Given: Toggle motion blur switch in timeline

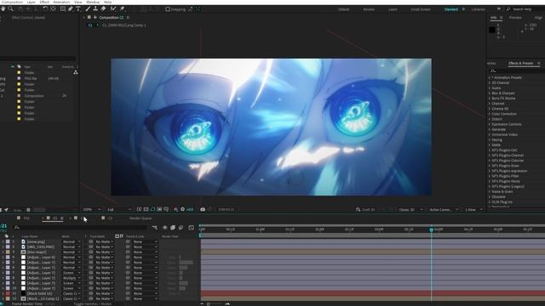Looking at the screenshot, I should [181, 228].
